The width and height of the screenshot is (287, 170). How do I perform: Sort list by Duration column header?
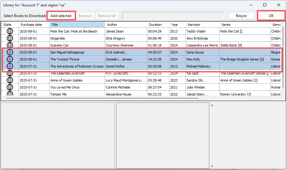[x=158, y=25]
